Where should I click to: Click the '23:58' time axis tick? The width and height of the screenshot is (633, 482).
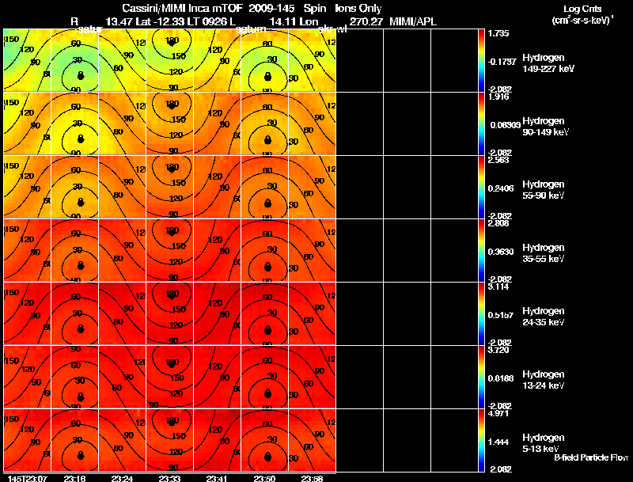[x=312, y=478]
